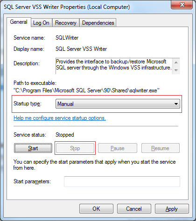The height and width of the screenshot is (221, 196).
Task: Close the SQL Server VSS Writer dialog
Action: tap(182, 5)
